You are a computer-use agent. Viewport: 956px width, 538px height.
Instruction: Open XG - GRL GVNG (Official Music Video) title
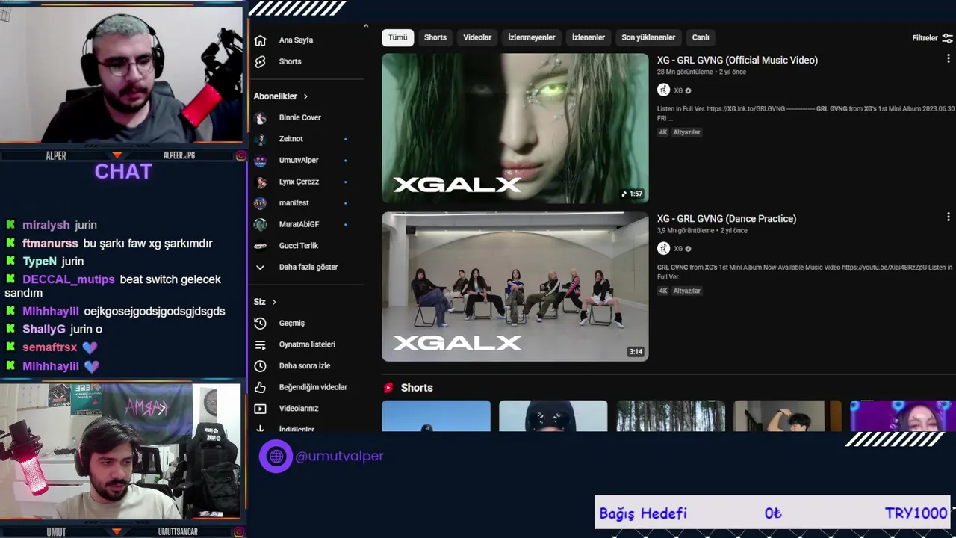click(737, 60)
